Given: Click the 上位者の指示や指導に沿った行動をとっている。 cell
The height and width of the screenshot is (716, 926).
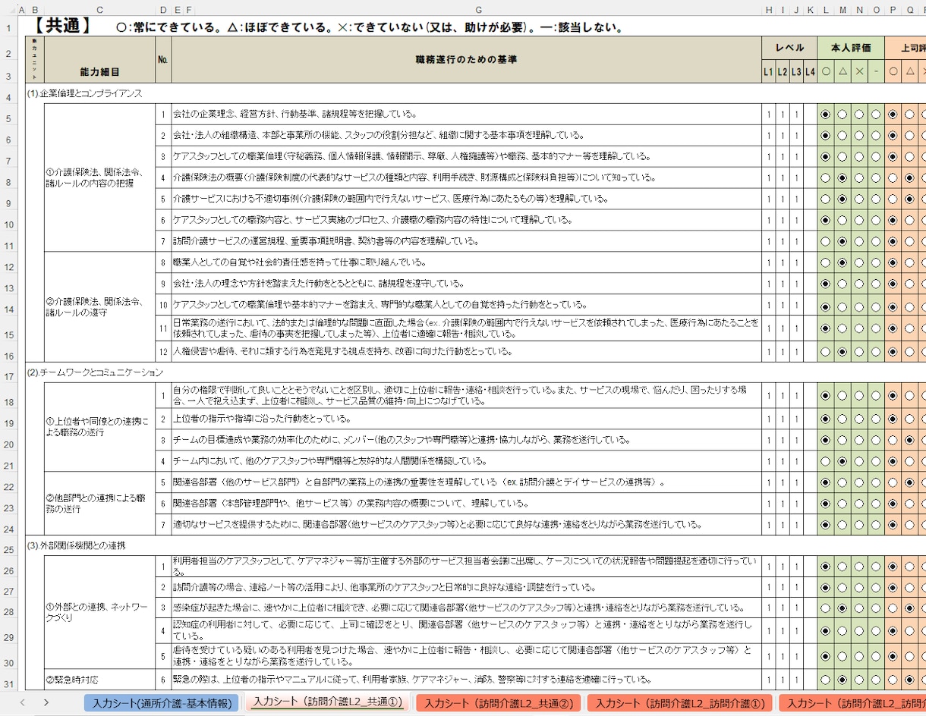Looking at the screenshot, I should coord(467,419).
